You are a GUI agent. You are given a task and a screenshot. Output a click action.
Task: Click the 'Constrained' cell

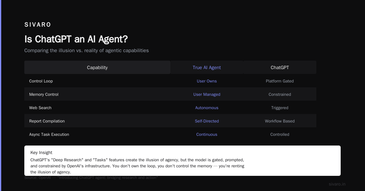point(280,94)
